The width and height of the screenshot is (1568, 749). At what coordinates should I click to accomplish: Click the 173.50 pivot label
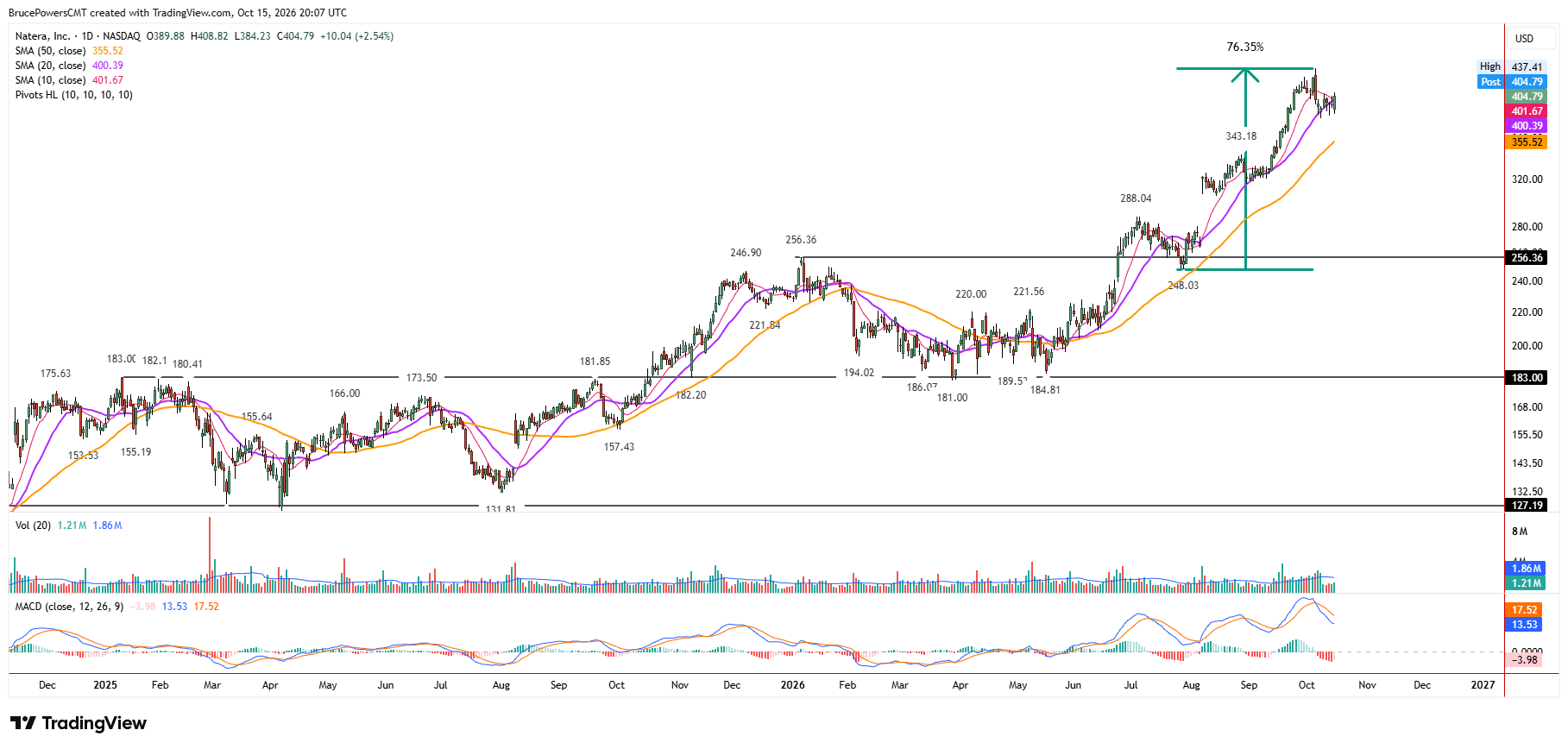(x=421, y=378)
